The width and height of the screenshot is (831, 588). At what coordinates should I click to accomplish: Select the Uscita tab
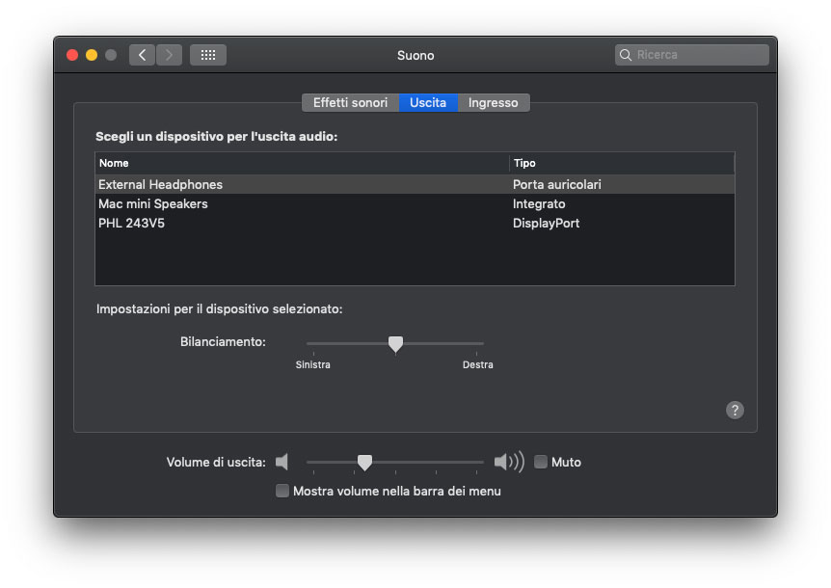coord(428,102)
